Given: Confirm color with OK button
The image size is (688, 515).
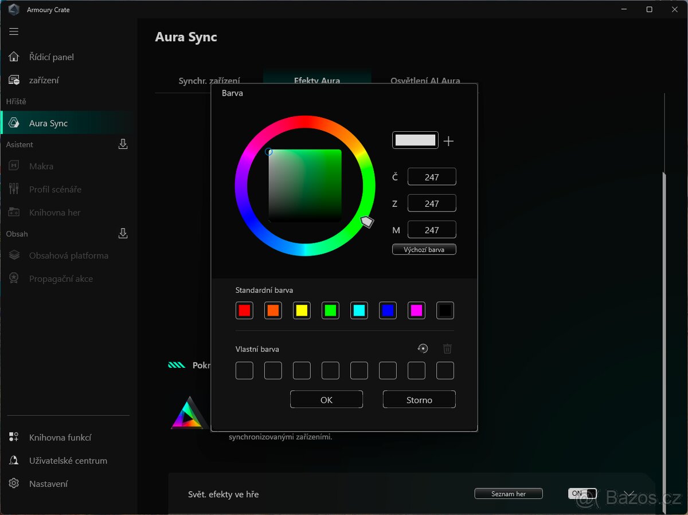Looking at the screenshot, I should [326, 400].
